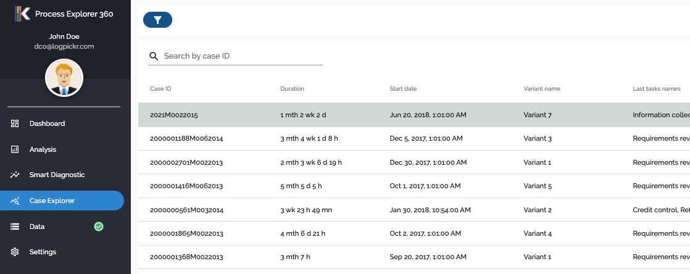This screenshot has height=274, width=690.
Task: Click start date Dec 5, 2017, 1:01:00 AM
Action: tap(426, 138)
